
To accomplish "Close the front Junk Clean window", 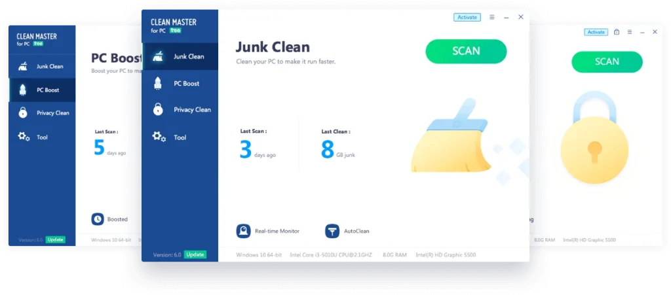I will (521, 17).
